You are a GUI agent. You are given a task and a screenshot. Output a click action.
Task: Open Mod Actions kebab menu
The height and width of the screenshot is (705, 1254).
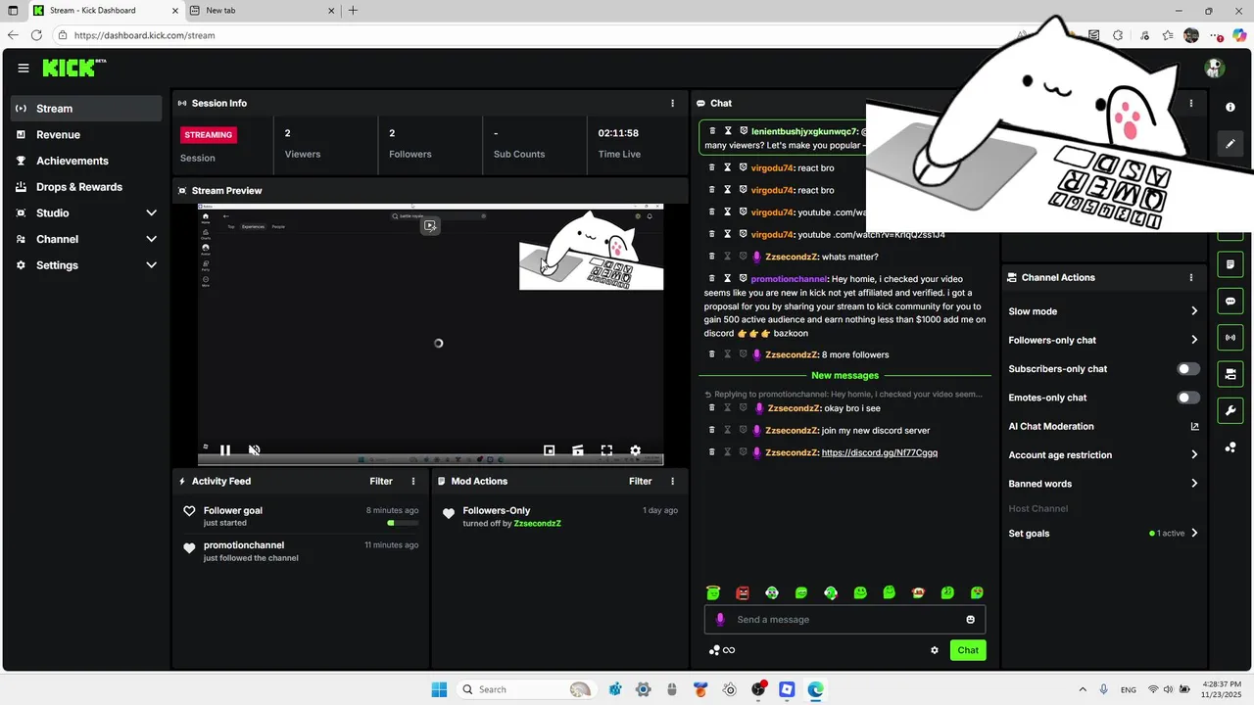pyautogui.click(x=672, y=481)
